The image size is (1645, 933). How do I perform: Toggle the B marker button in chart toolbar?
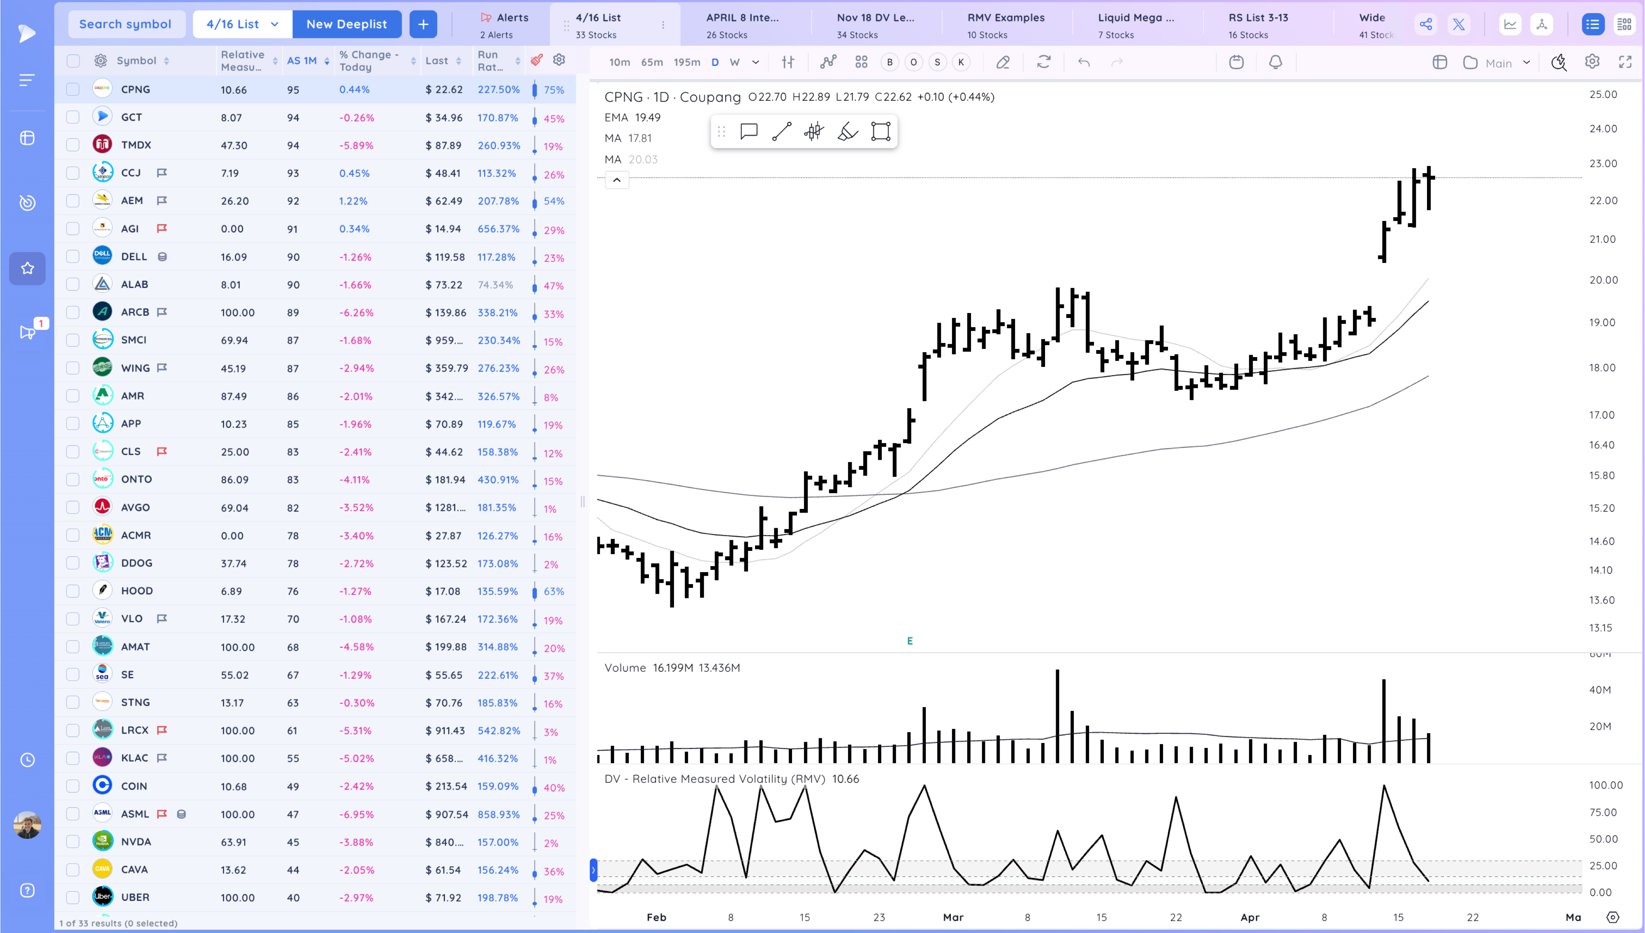click(x=889, y=62)
